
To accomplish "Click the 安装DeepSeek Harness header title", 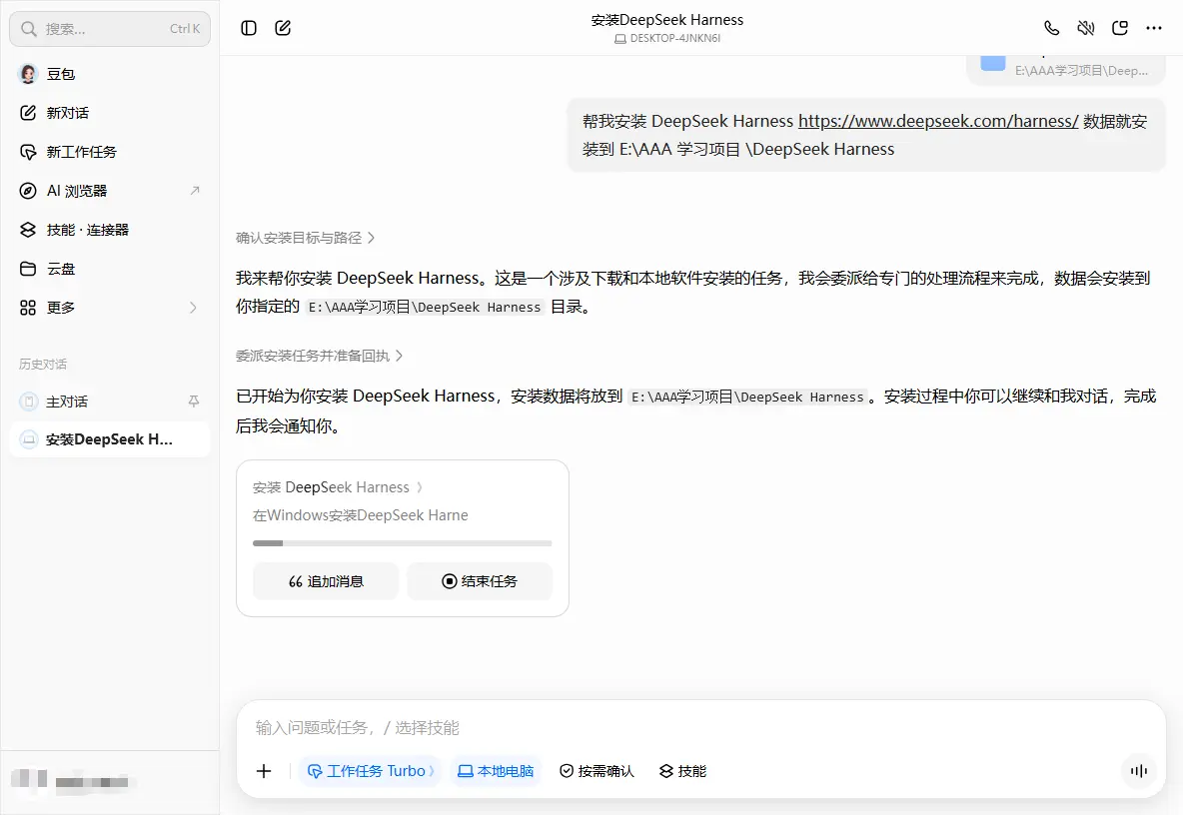I will click(x=667, y=20).
